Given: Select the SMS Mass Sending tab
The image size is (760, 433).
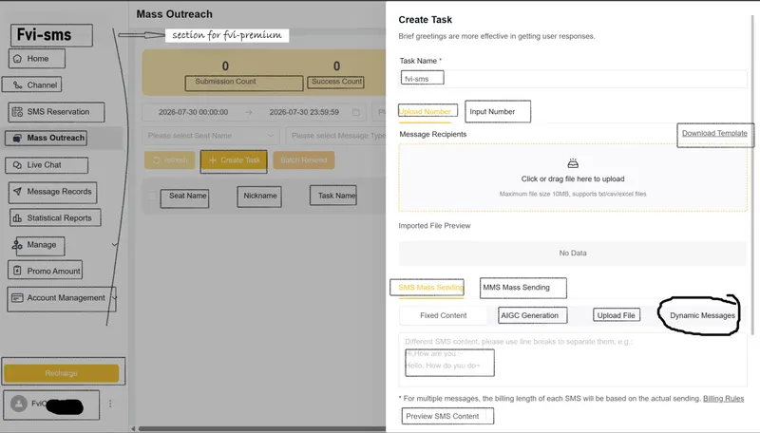Looking at the screenshot, I should 430,287.
